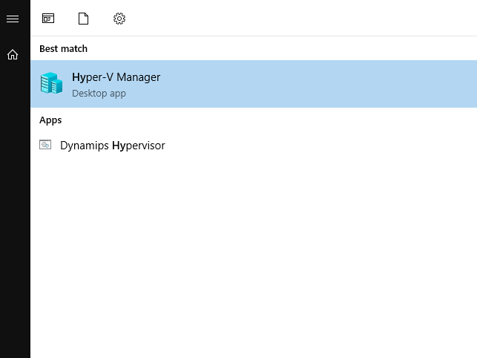The height and width of the screenshot is (358, 477).
Task: Filter search results by settings gear
Action: [x=119, y=19]
